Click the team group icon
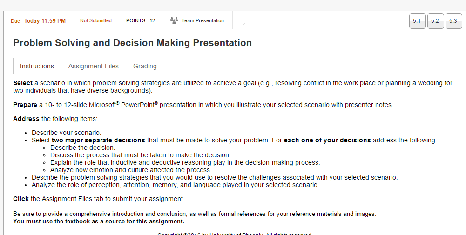Viewport: 466px width, 235px height. pyautogui.click(x=175, y=20)
